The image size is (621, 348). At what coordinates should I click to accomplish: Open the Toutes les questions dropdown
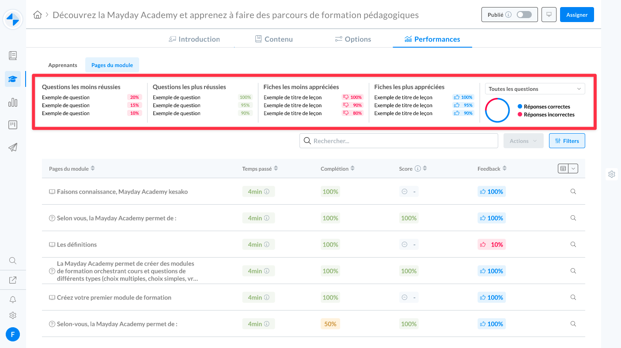(534, 89)
